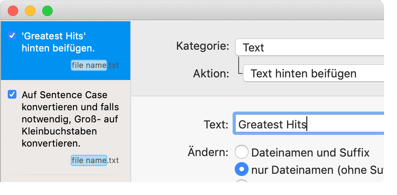The image size is (397, 195).
Task: Click the 'Text:' label beside the input field
Action: coord(215,125)
